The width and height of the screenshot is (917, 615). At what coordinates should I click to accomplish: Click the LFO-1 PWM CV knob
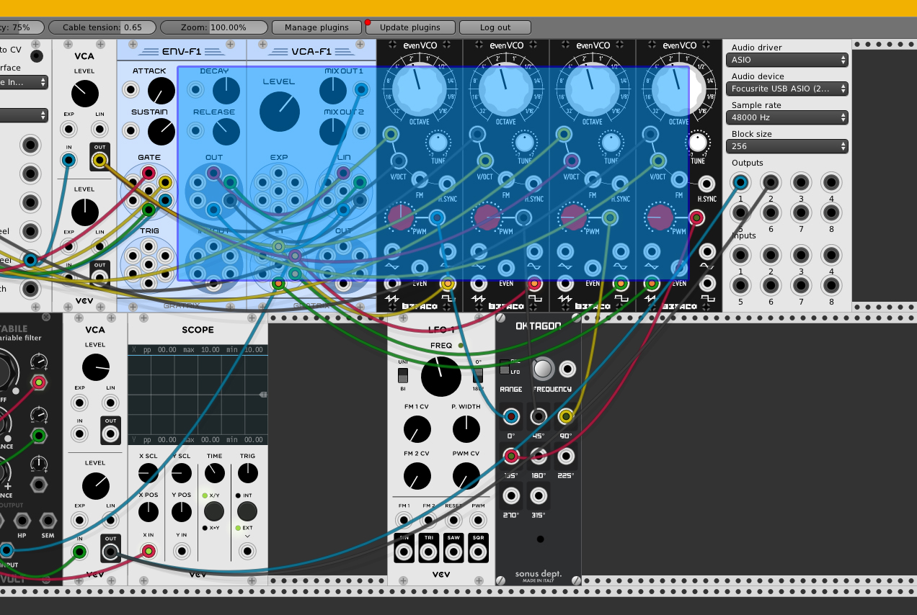(466, 476)
